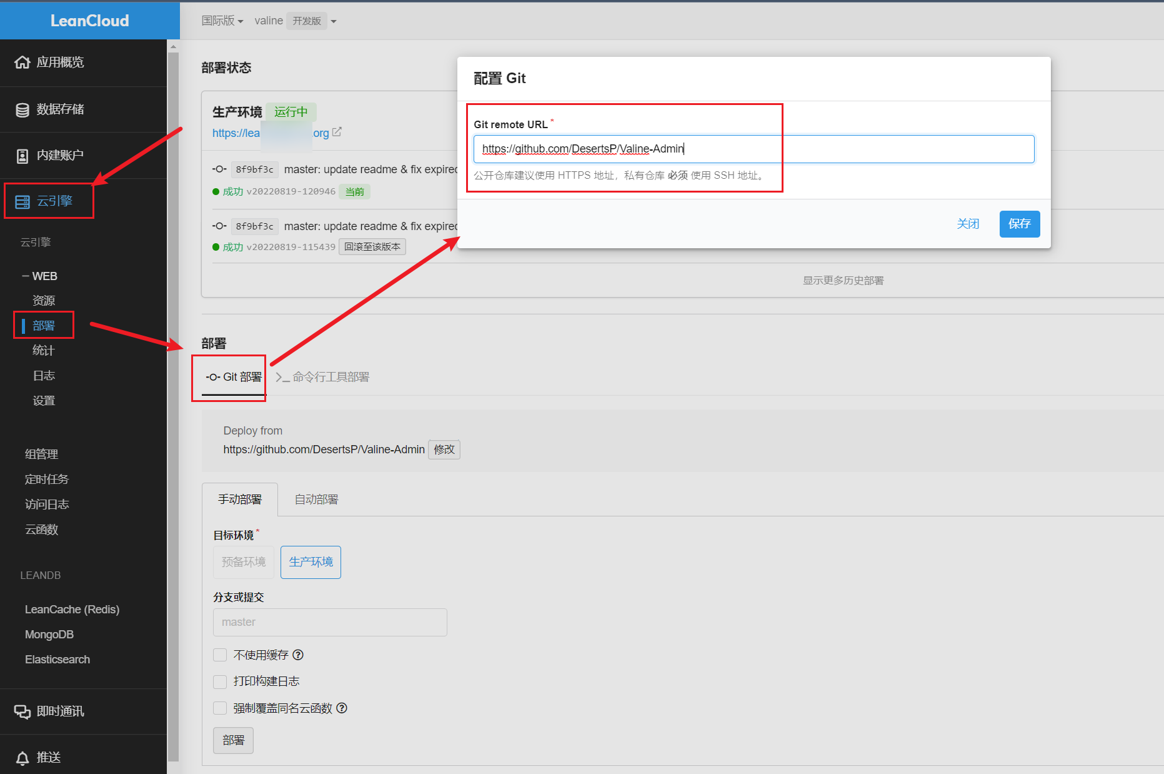Image resolution: width=1164 pixels, height=774 pixels.
Task: Click the 当前 badge
Action: (354, 191)
